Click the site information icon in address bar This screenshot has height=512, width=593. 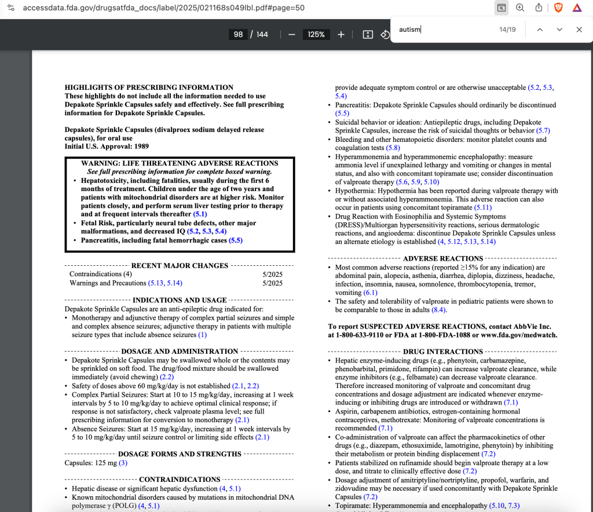11,8
